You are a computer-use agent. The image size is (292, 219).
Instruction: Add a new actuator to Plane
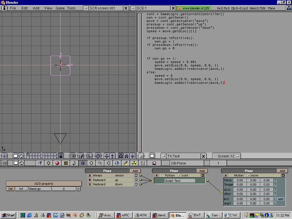click(x=282, y=171)
